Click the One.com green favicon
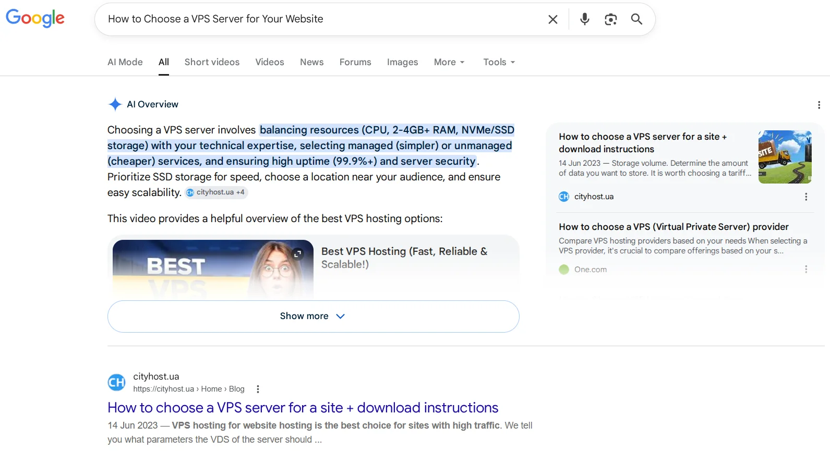The height and width of the screenshot is (451, 830). click(x=564, y=270)
